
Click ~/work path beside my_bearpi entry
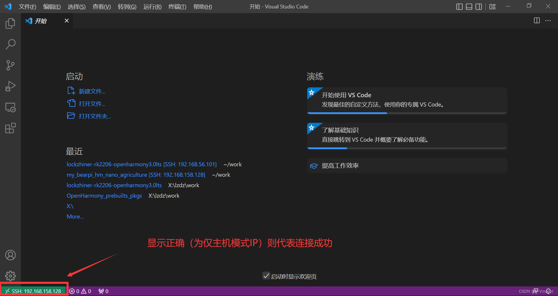pyautogui.click(x=221, y=175)
